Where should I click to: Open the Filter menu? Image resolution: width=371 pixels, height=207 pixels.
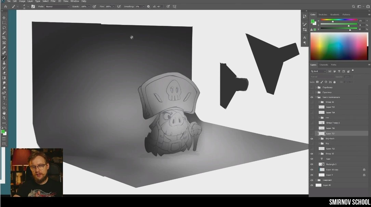tap(53, 1)
